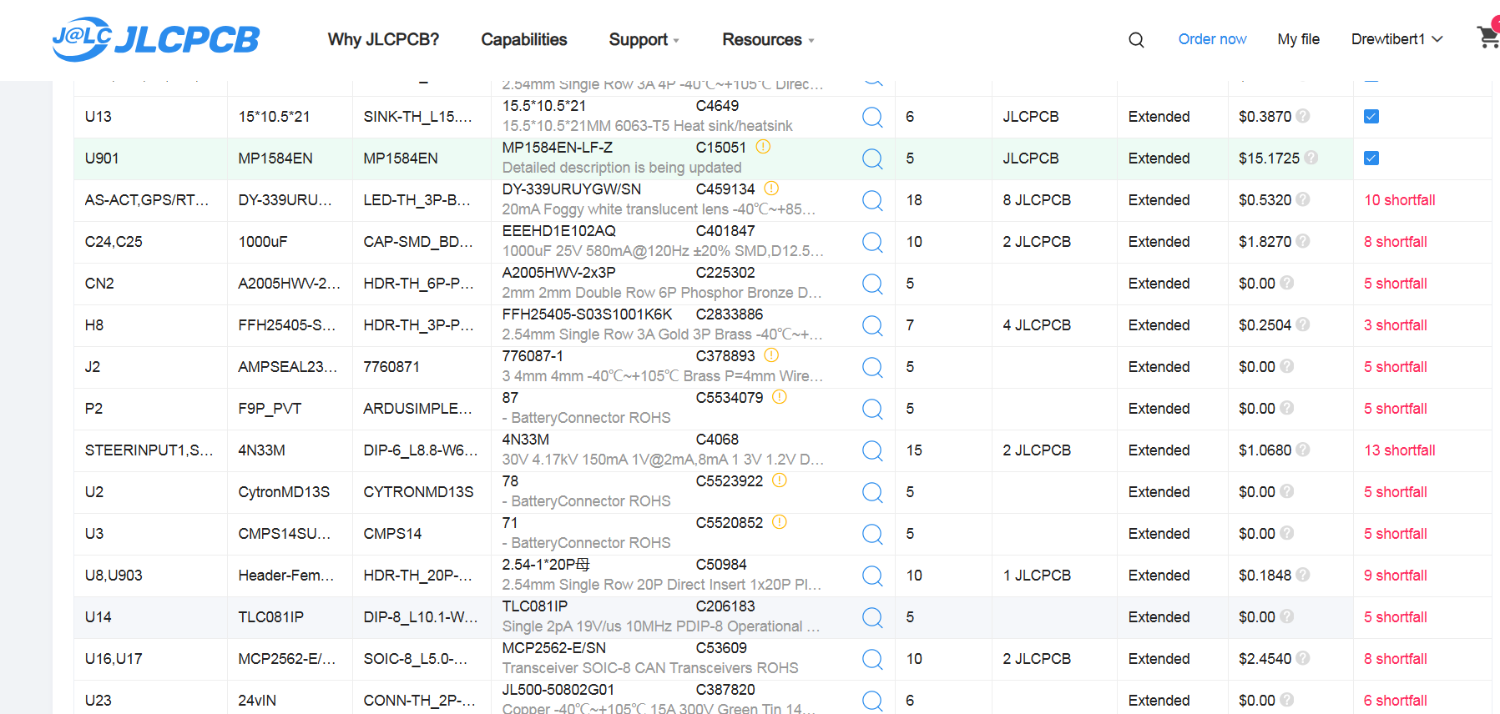
Task: Open Drewtibert1 account dropdown
Action: (x=1396, y=39)
